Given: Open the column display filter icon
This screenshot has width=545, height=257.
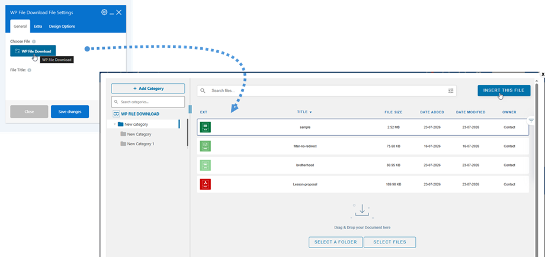Looking at the screenshot, I should (531, 121).
